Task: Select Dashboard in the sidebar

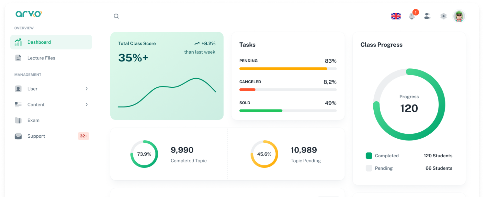Action: click(x=39, y=42)
